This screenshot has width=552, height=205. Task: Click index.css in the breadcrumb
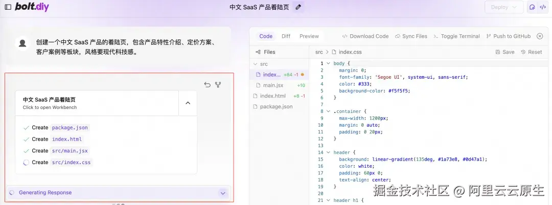click(350, 52)
